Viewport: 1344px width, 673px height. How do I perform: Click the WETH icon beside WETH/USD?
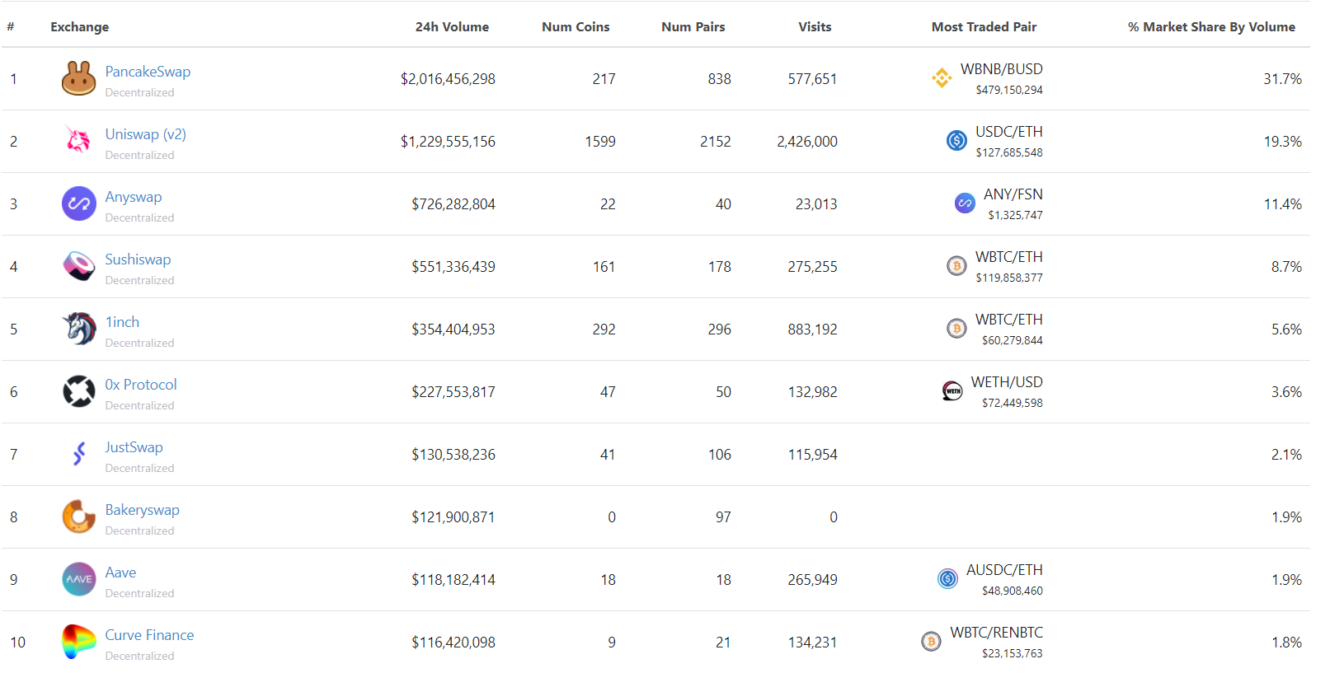[952, 391]
